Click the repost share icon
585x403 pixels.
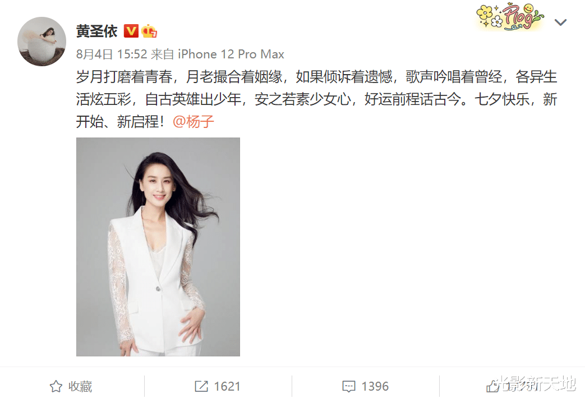coord(201,386)
